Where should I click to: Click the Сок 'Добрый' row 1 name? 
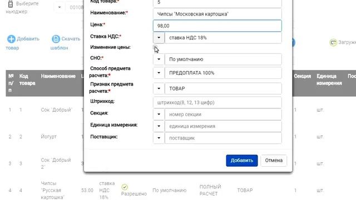(x=56, y=110)
